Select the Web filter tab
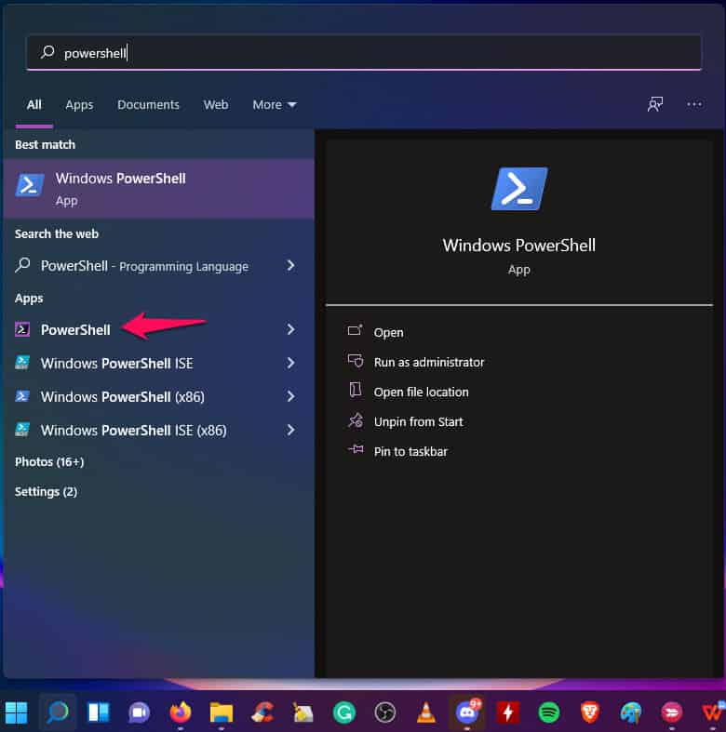The height and width of the screenshot is (732, 726). (x=216, y=105)
